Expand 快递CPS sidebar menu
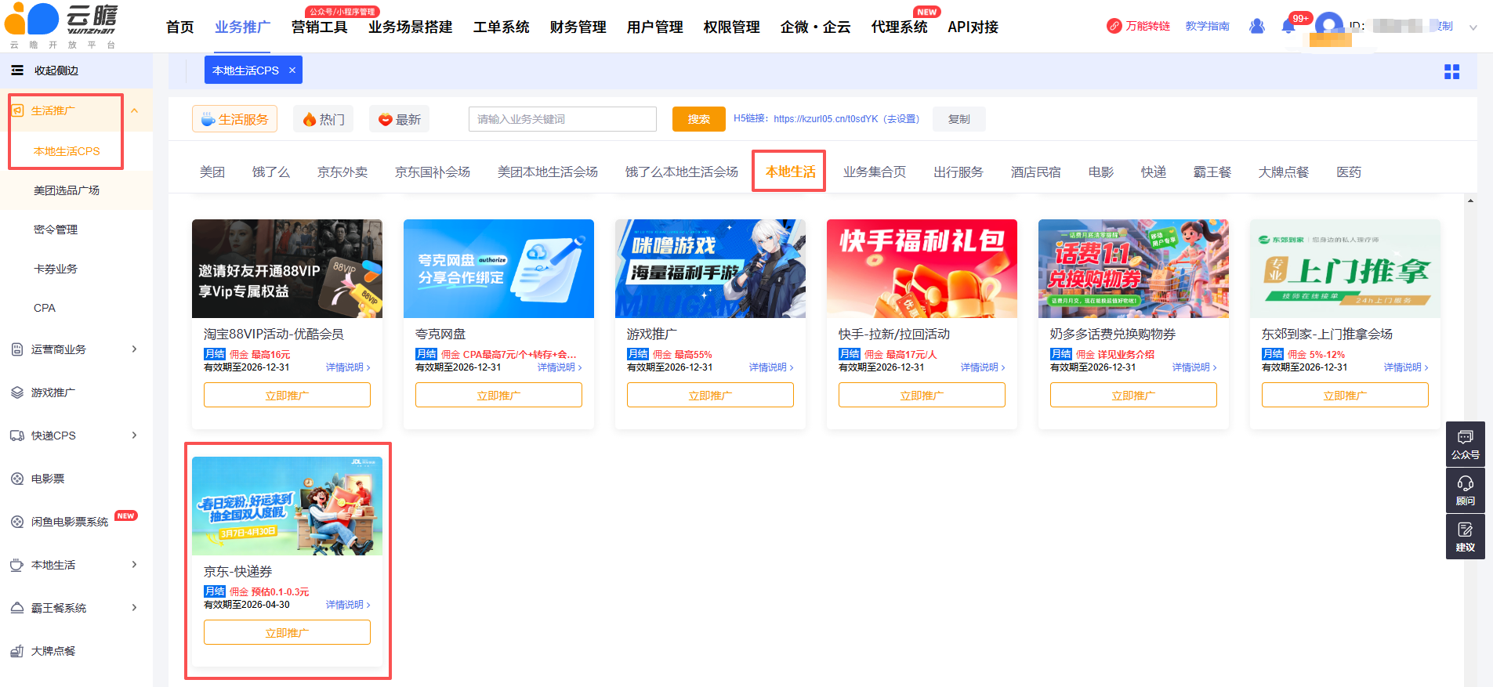 pos(134,436)
